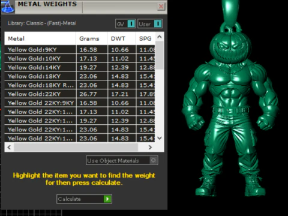
Task: Select the Yellow Gold:22KY row
Action: (80, 94)
